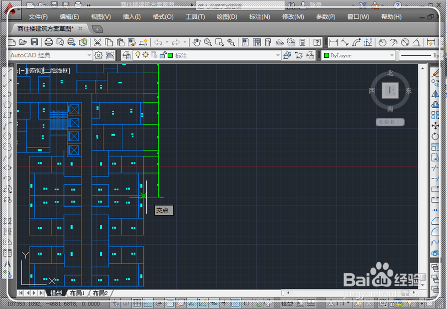Open the Layer Properties Manager icon
This screenshot has height=309, width=447.
coord(126,55)
